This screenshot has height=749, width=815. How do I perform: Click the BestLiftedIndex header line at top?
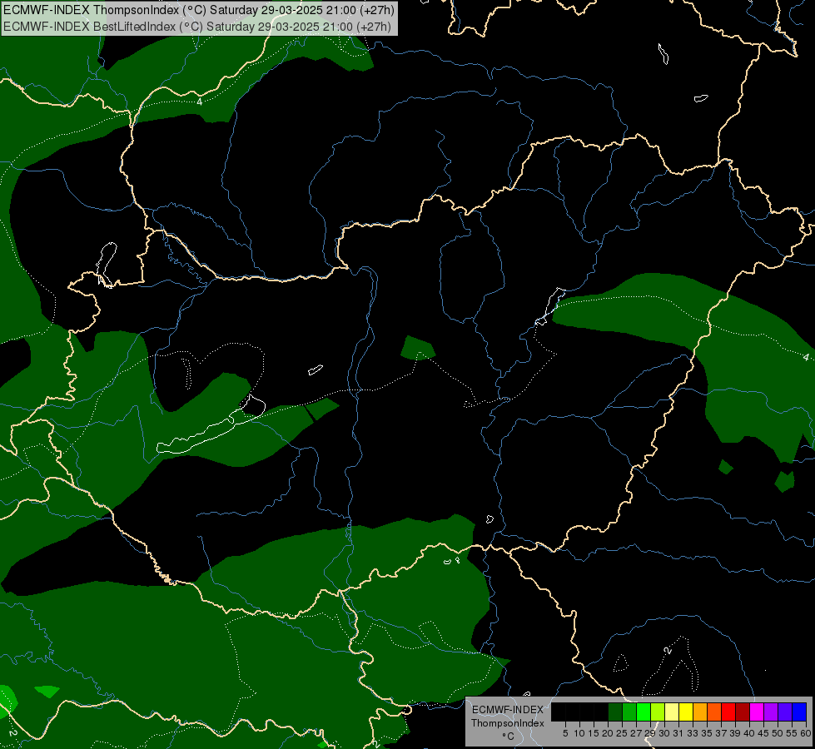pos(197,27)
